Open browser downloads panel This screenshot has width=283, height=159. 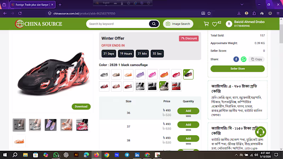(239, 13)
